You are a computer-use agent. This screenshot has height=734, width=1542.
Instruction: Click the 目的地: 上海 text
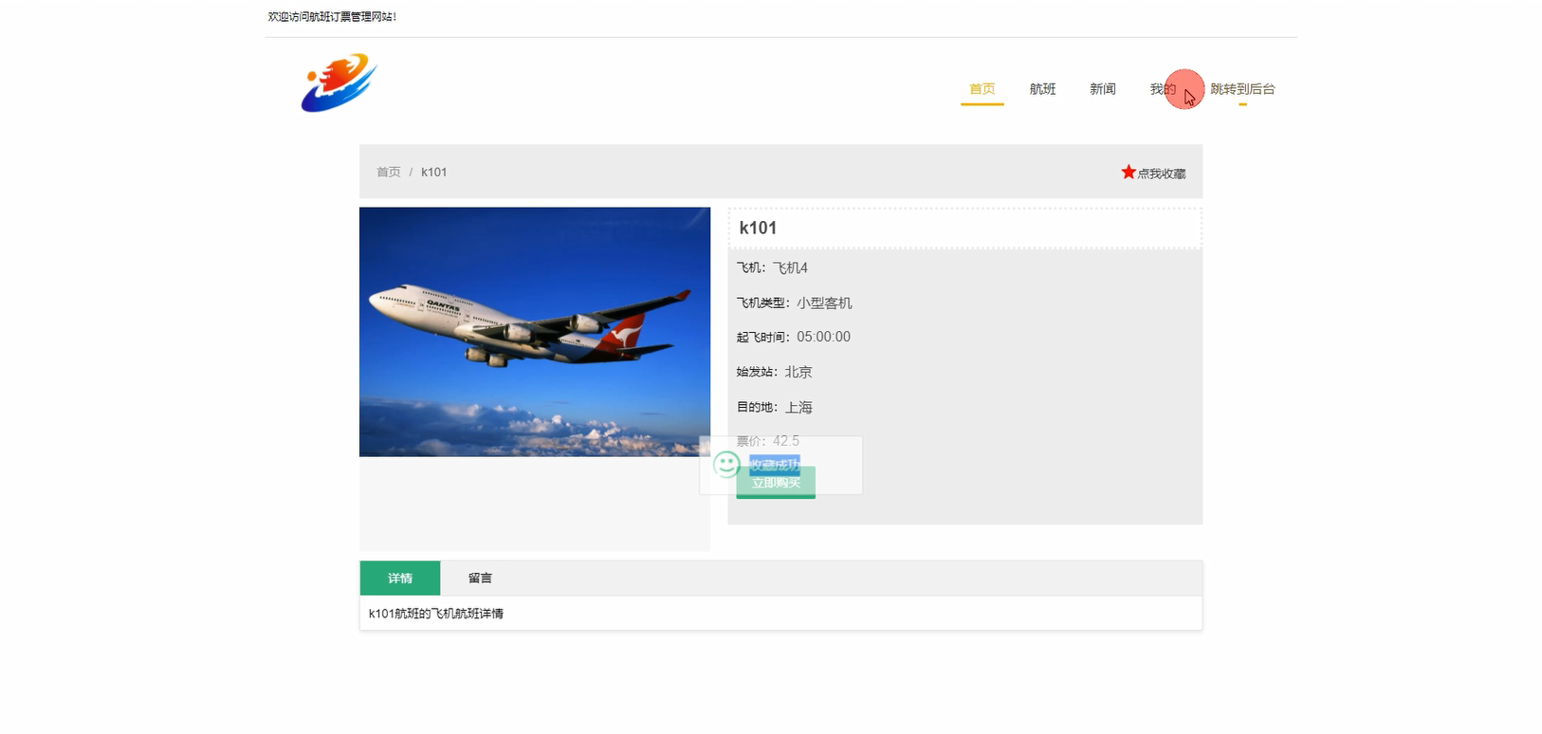coord(774,407)
